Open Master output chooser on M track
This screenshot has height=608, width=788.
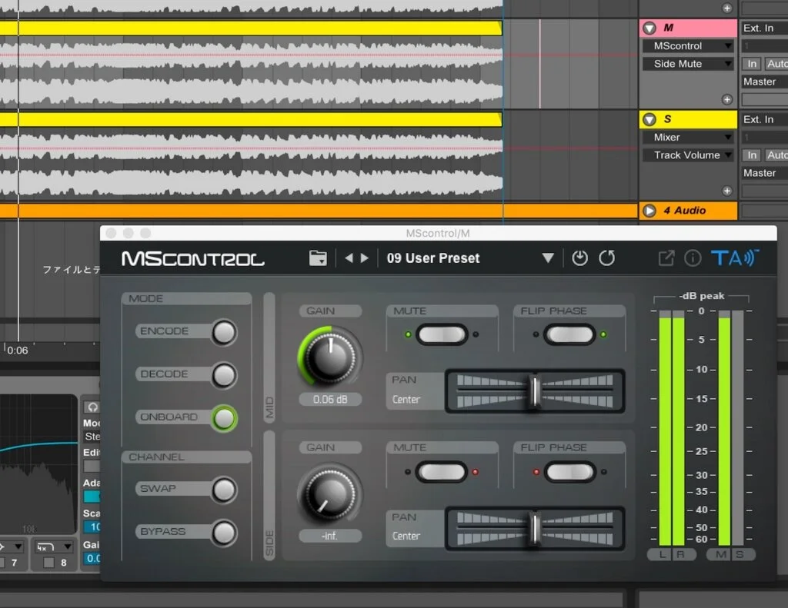tap(764, 81)
